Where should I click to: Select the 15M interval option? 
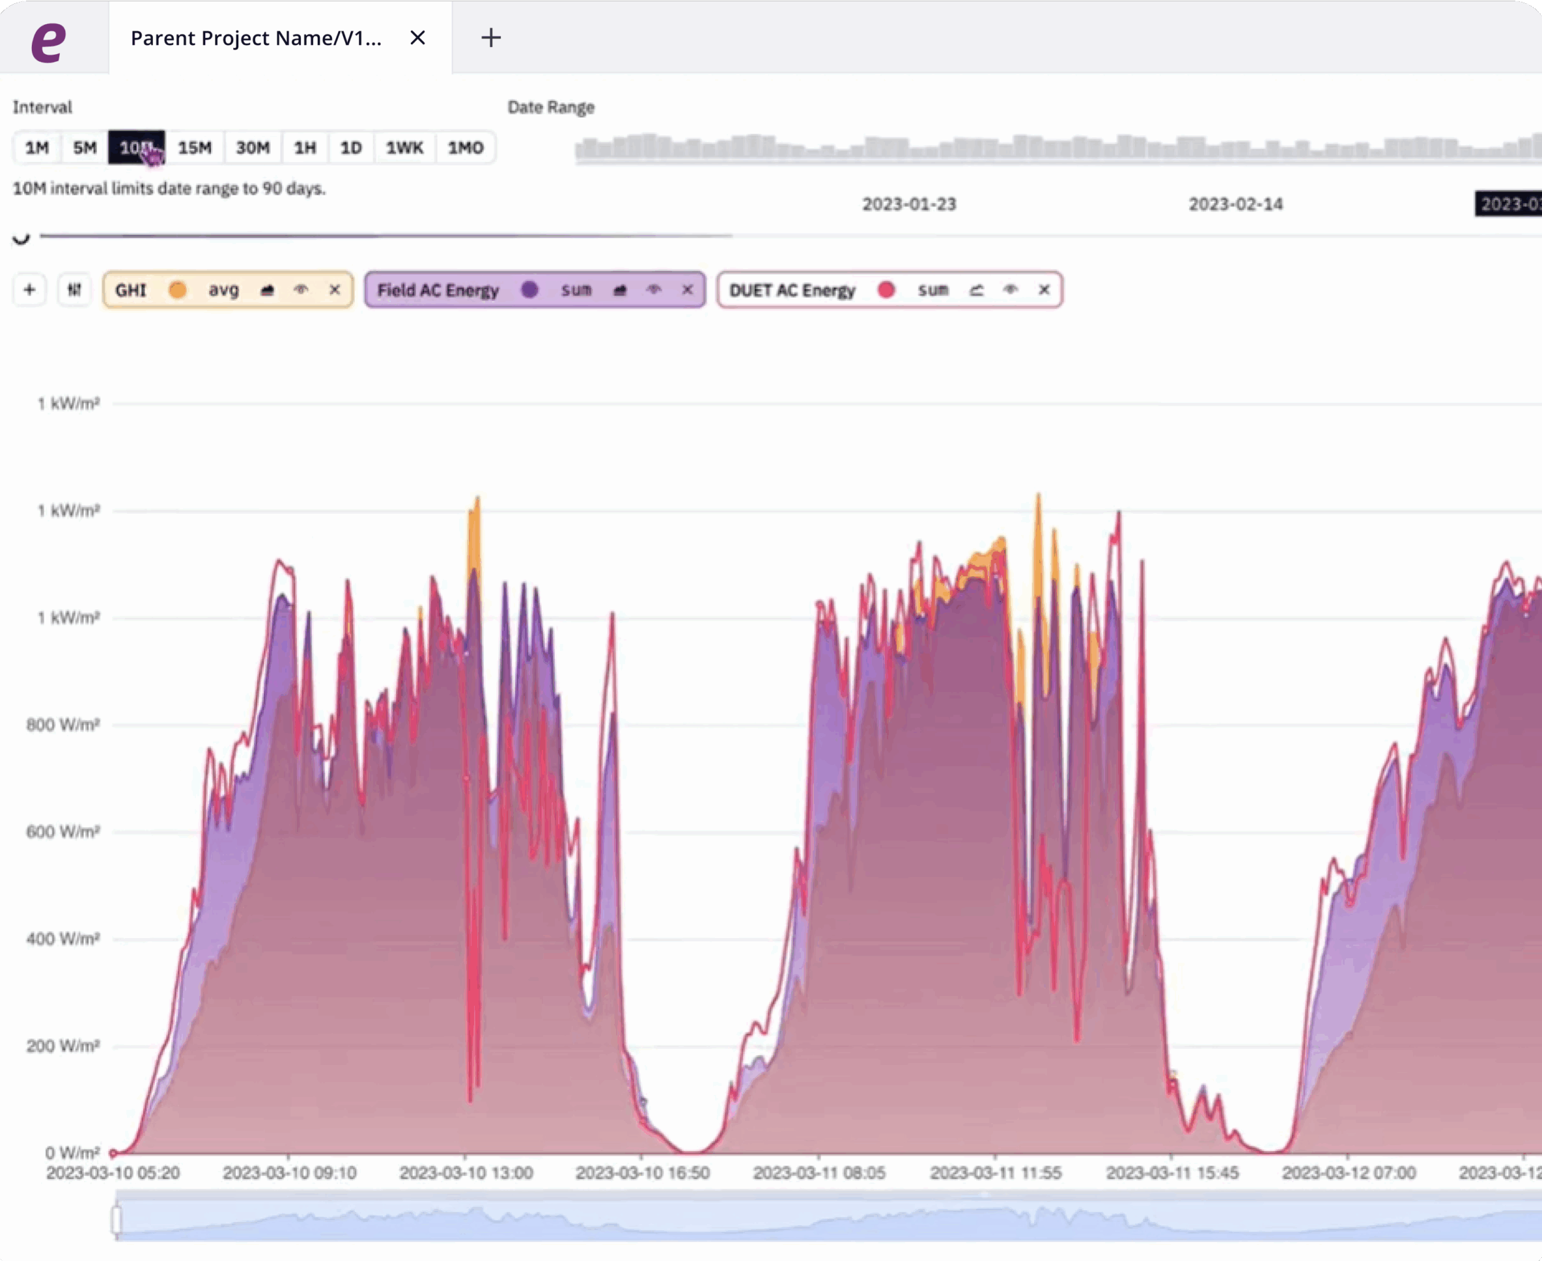[195, 148]
